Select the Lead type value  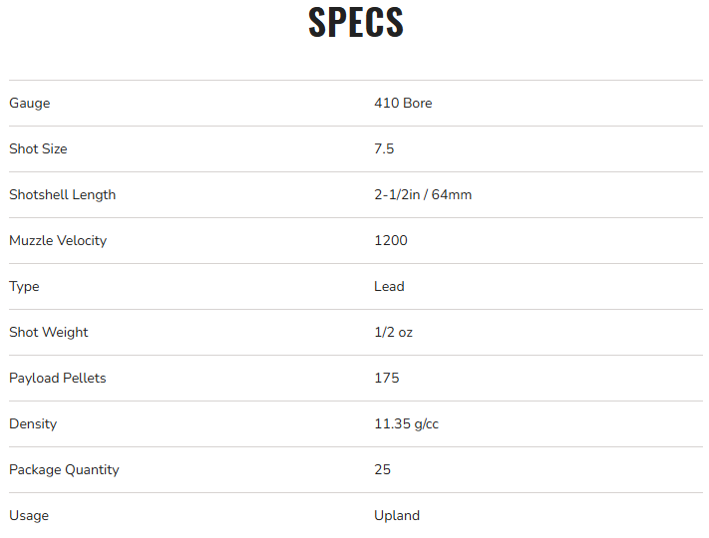[x=389, y=287]
